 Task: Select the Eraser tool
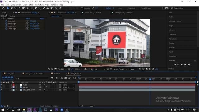(x=51, y=8)
